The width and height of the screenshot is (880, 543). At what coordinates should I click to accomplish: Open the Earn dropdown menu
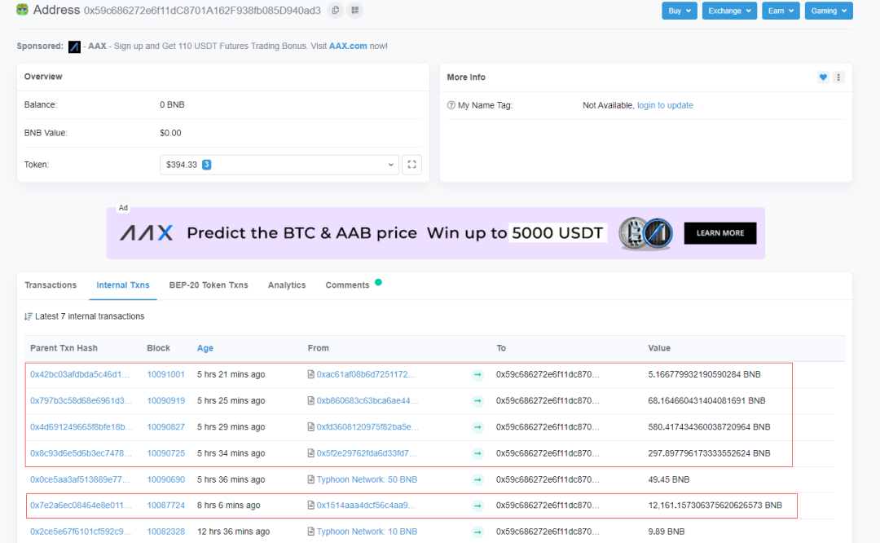[x=781, y=11]
